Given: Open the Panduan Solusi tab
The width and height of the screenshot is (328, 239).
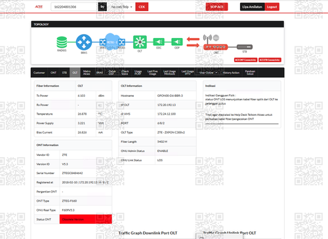Looking at the screenshot, I should [x=250, y=73].
